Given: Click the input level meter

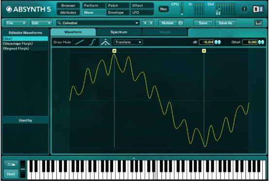Looking at the screenshot, I should [x=199, y=9].
